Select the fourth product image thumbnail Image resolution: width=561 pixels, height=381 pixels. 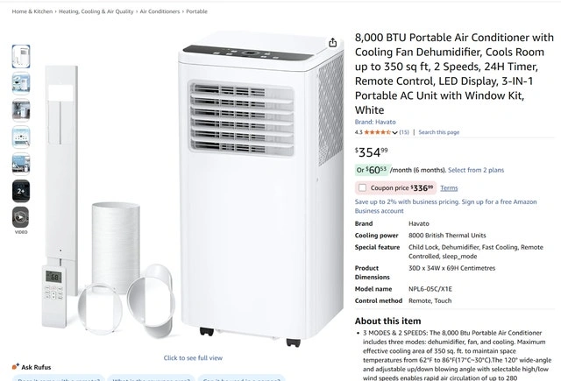tap(21, 137)
